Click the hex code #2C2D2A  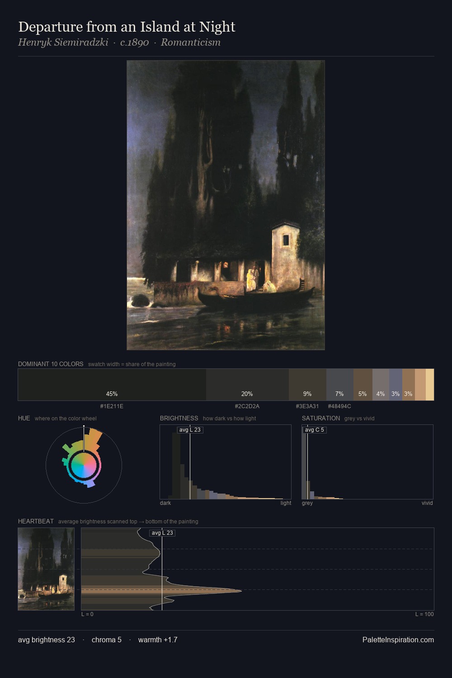pos(247,406)
